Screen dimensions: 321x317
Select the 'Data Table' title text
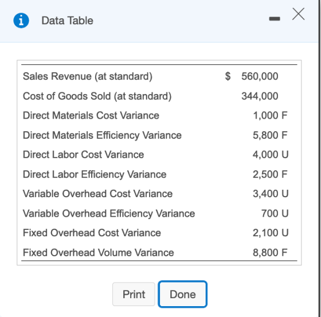[68, 21]
